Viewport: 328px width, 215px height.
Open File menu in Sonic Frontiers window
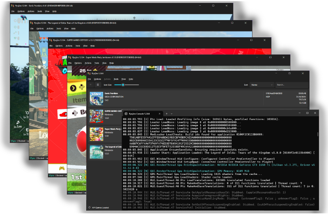click(x=13, y=11)
